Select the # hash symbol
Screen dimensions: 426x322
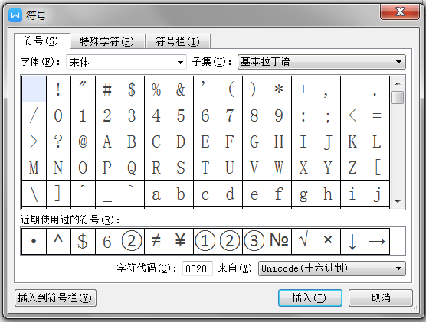pyautogui.click(x=107, y=89)
